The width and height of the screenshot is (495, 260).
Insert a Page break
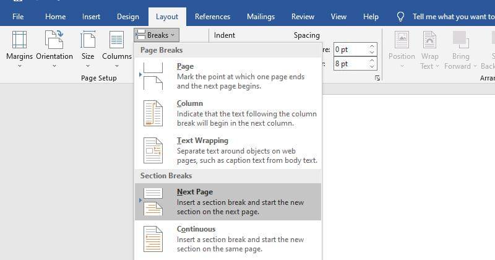[228, 76]
